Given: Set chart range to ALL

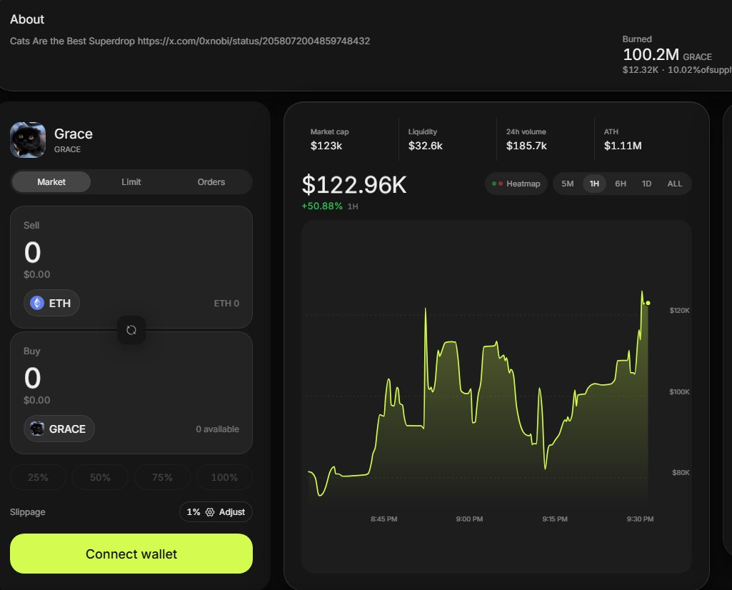Looking at the screenshot, I should pos(675,184).
